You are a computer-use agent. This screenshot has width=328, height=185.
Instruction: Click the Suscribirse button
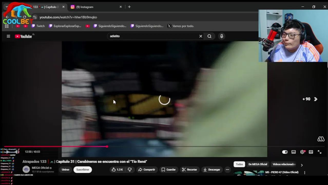tap(83, 170)
